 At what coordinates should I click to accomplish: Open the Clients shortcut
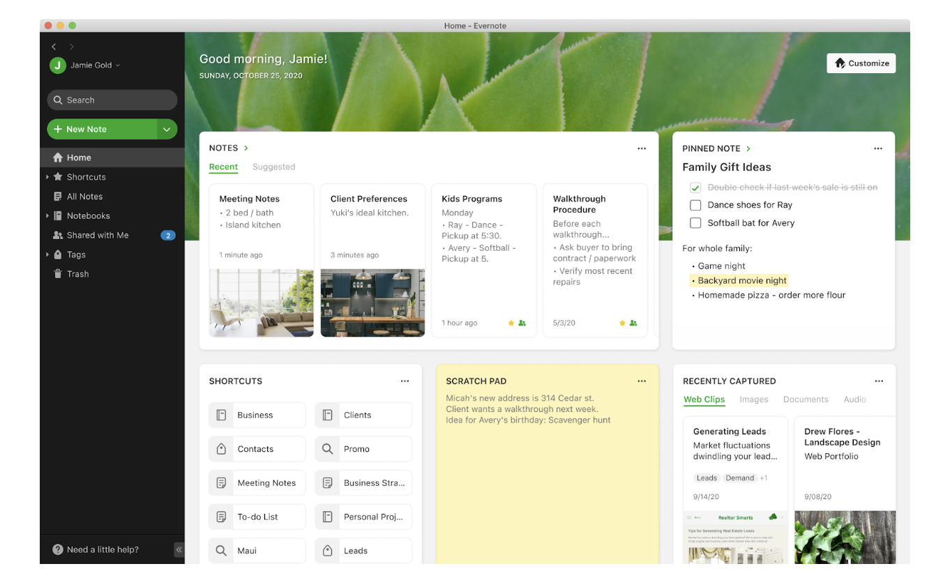click(x=363, y=415)
